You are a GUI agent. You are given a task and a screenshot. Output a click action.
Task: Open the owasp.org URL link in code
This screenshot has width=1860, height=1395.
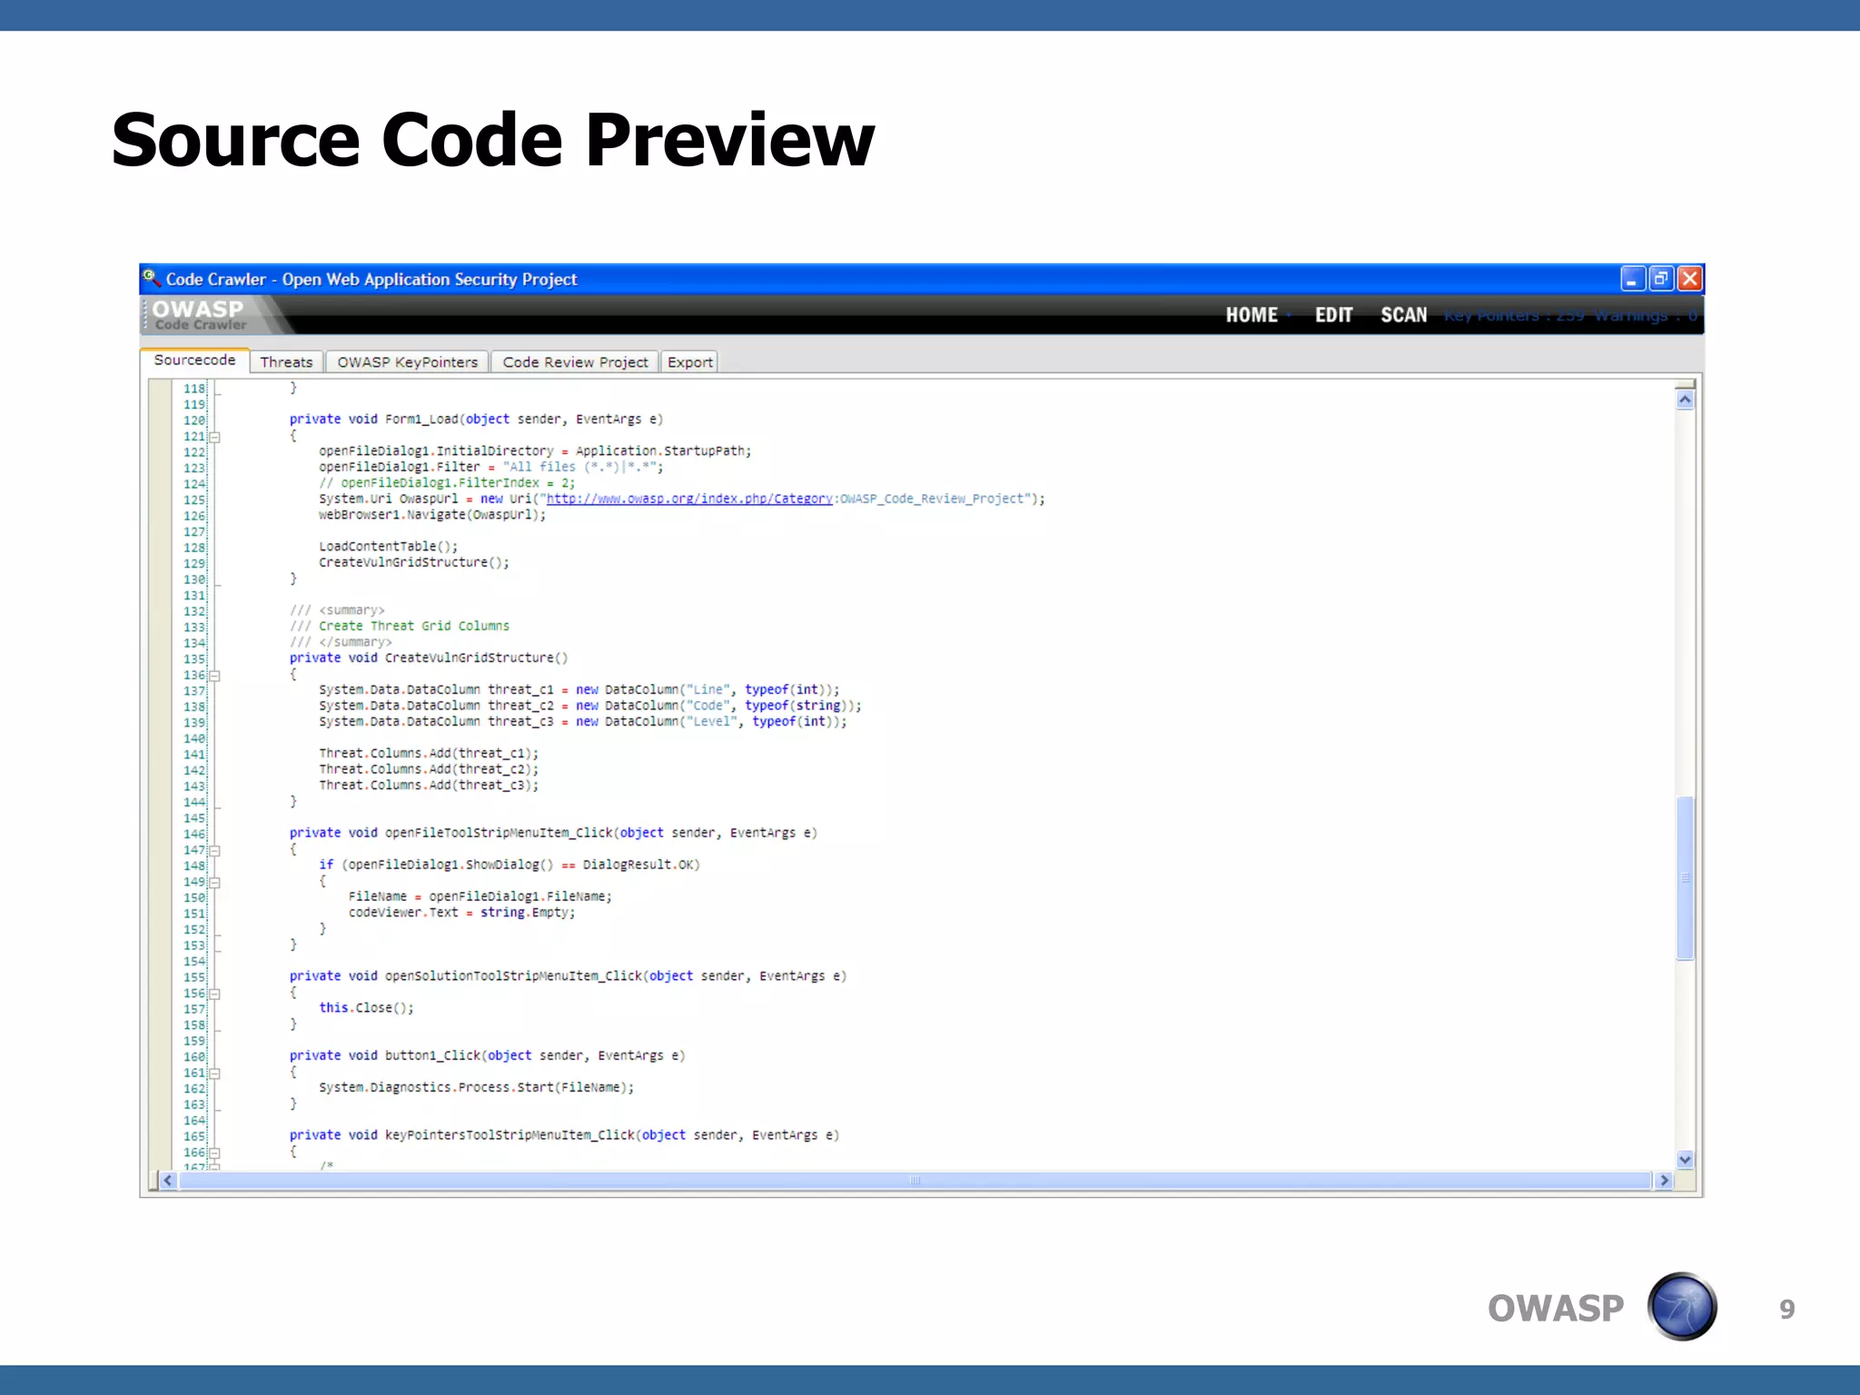(x=689, y=499)
